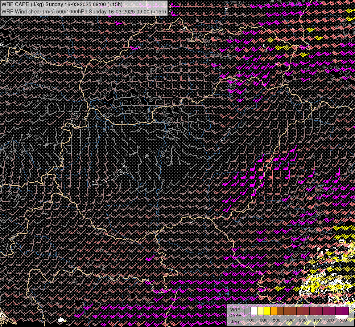Click the pale yellow legend swatch

click(261, 311)
